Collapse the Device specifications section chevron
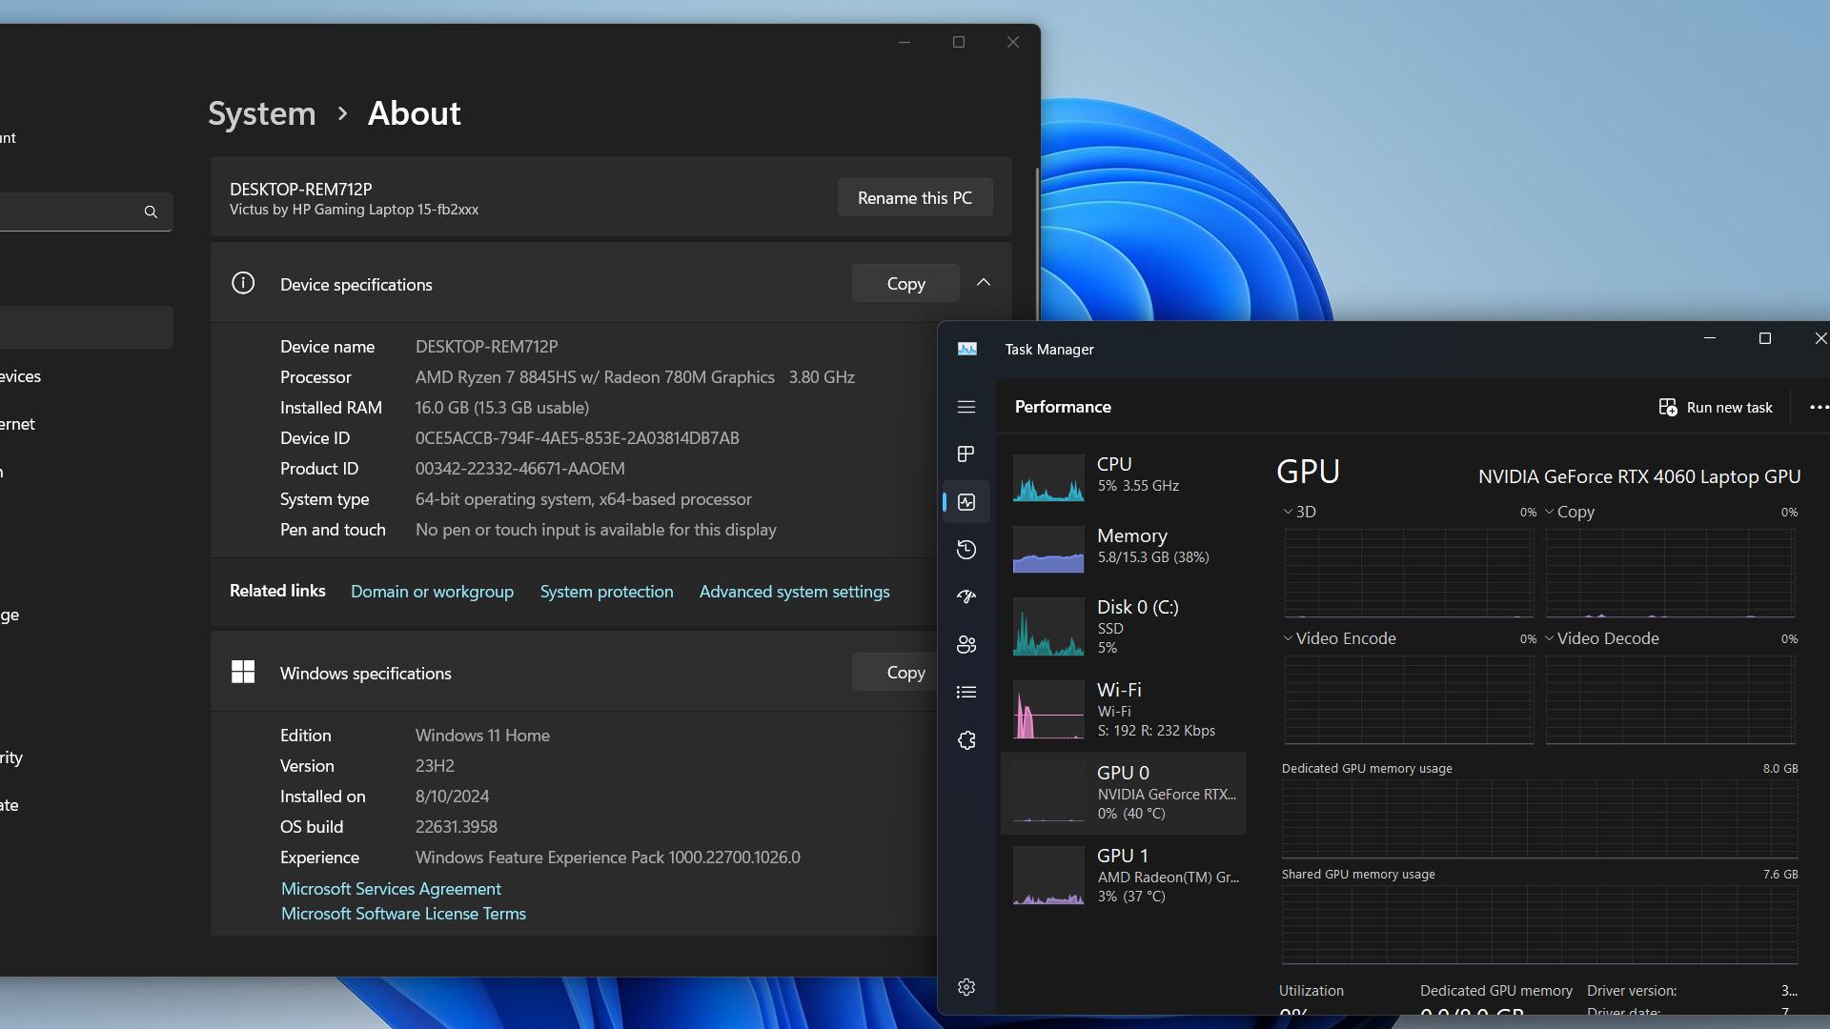This screenshot has width=1830, height=1029. click(984, 283)
